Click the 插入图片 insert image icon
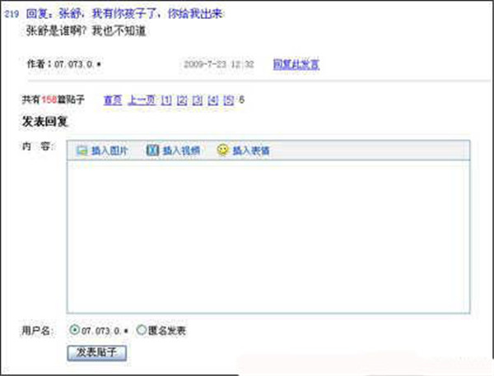This screenshot has width=494, height=376. click(82, 151)
